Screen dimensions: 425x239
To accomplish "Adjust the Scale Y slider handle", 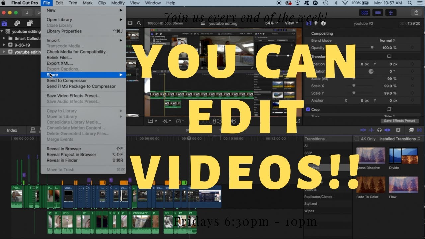I will pos(354,93).
